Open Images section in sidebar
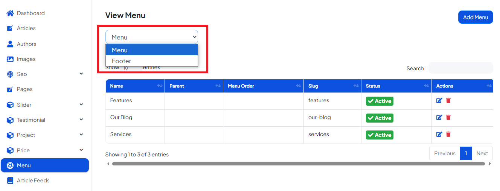The height and width of the screenshot is (191, 500). point(26,59)
